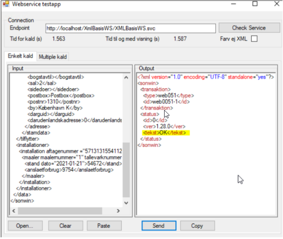Click the <postbox>Postbox</postbox> input line
Screen dimensions: 283x239
pyautogui.click(x=61, y=96)
